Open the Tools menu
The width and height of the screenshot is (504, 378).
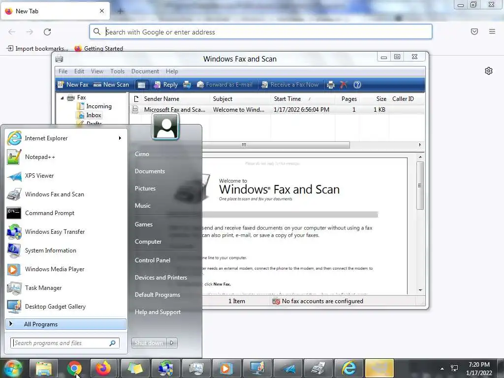coord(117,71)
